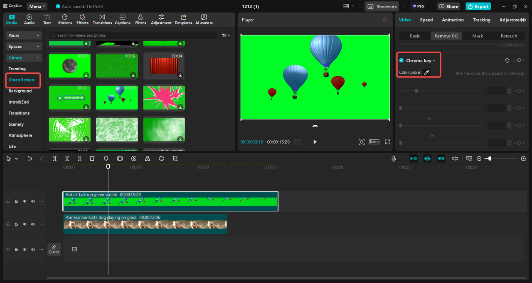The height and width of the screenshot is (283, 532).
Task: Uncheck the Chroma key checkbox
Action: (x=401, y=61)
